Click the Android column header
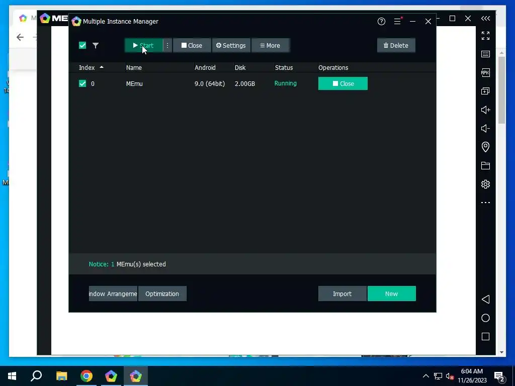Viewport: 515px width, 386px height. (205, 68)
